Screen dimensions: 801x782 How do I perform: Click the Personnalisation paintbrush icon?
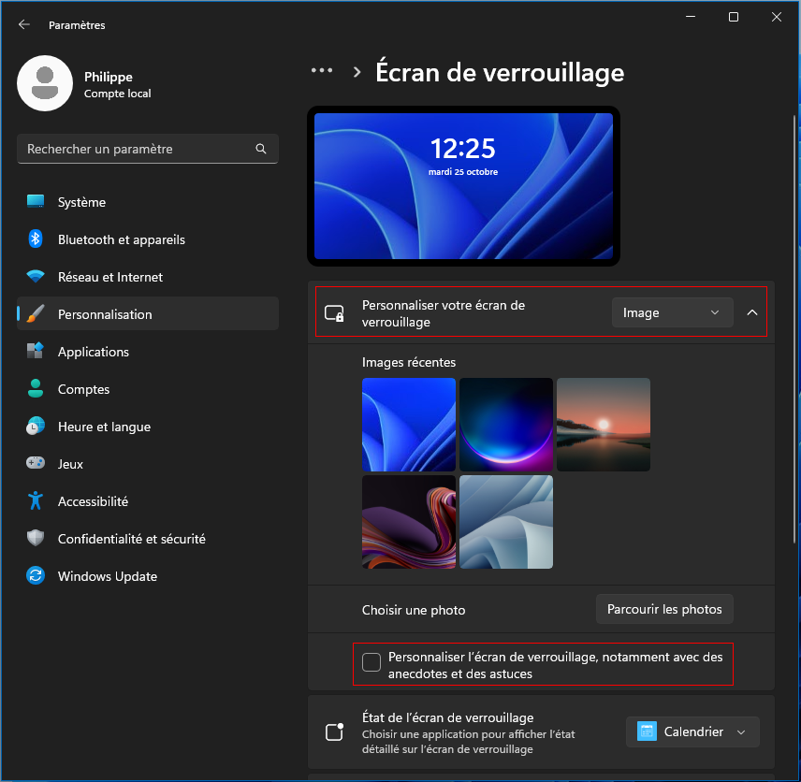[36, 313]
